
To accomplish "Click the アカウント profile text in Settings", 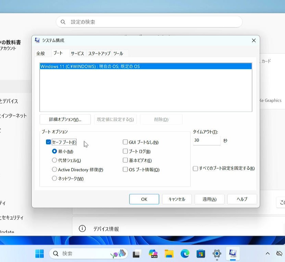I will [x=8, y=48].
